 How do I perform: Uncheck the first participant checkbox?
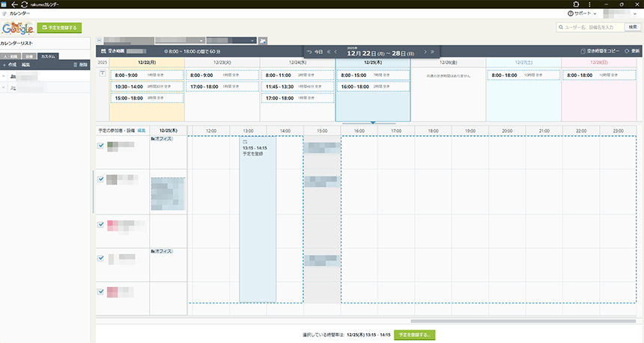tap(101, 146)
